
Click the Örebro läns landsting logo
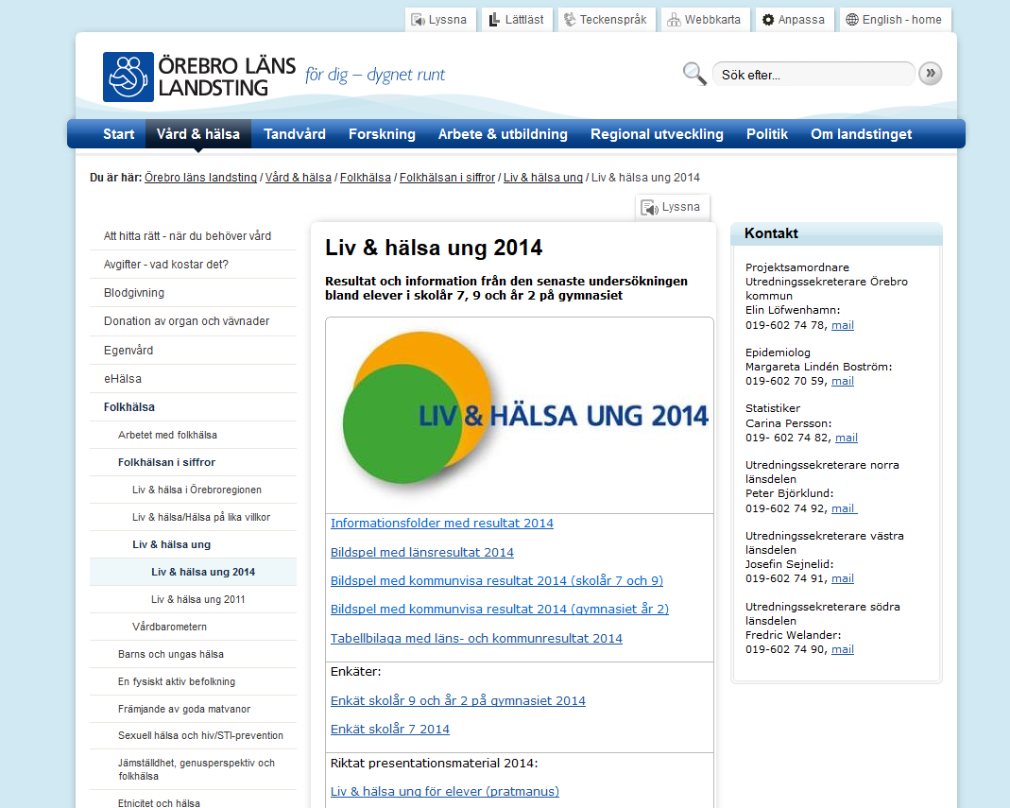[199, 77]
